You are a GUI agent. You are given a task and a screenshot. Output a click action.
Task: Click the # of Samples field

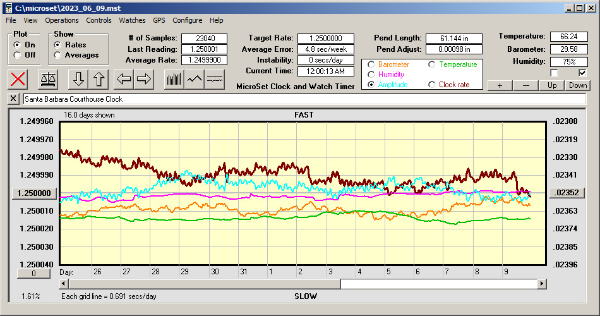pos(205,39)
